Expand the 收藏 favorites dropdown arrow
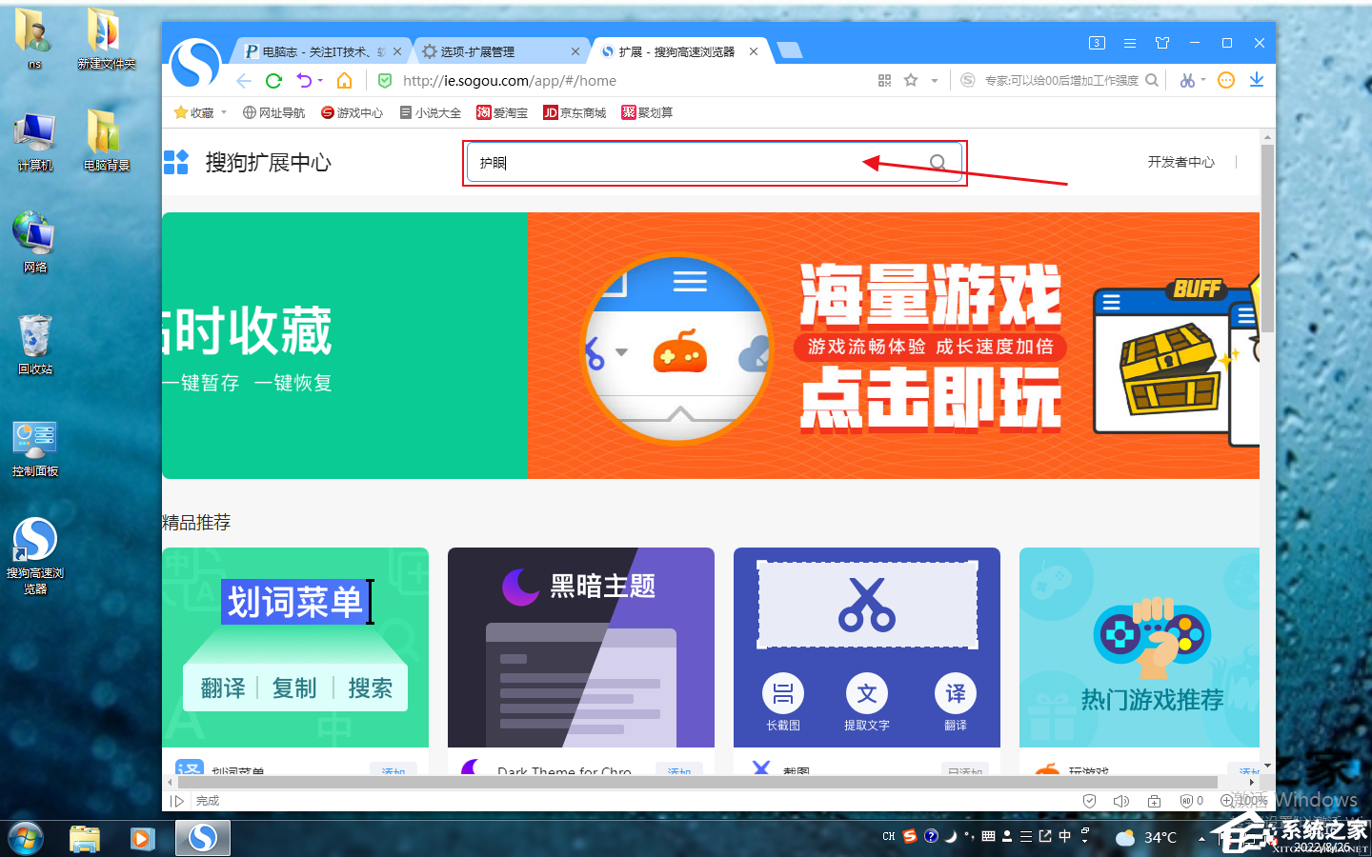The image size is (1372, 857). (x=224, y=112)
